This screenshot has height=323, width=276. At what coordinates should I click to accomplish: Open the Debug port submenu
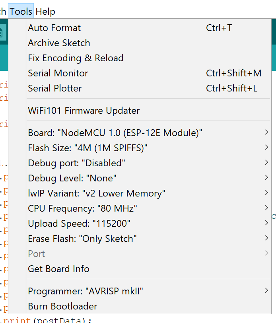266,163
